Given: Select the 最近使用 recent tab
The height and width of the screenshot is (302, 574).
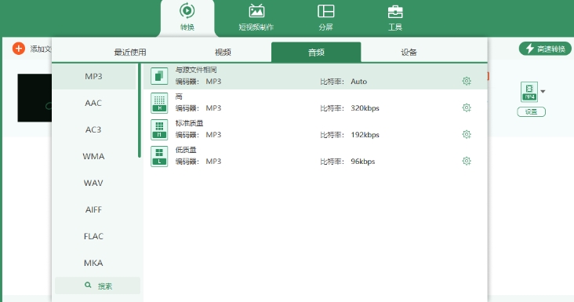Looking at the screenshot, I should pos(130,53).
